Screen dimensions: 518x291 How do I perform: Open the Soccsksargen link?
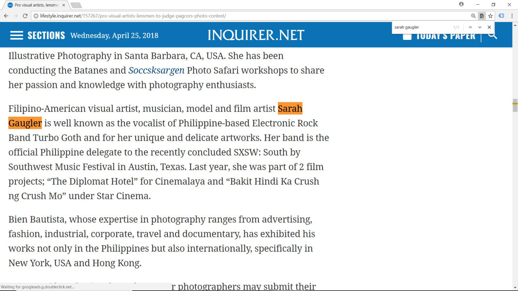click(156, 70)
